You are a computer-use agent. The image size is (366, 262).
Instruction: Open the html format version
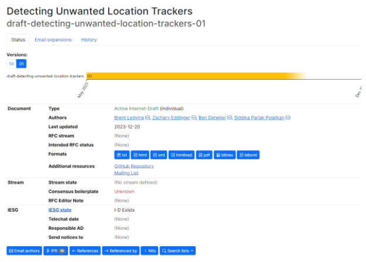click(x=140, y=155)
